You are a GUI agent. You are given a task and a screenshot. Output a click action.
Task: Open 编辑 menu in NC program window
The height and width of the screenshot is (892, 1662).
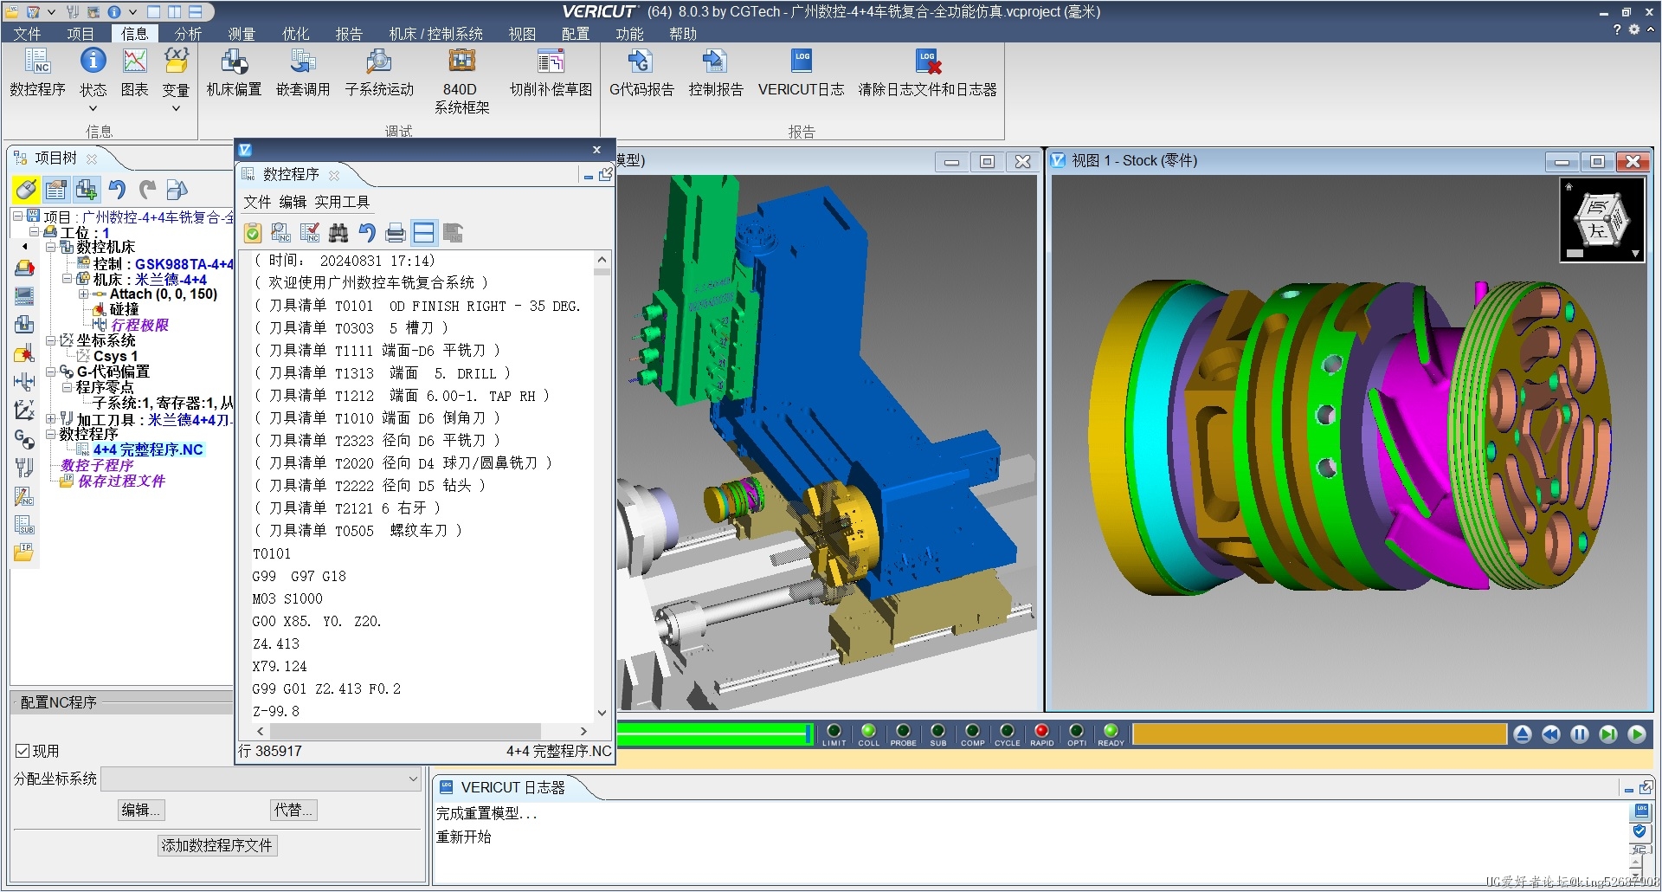pyautogui.click(x=293, y=202)
